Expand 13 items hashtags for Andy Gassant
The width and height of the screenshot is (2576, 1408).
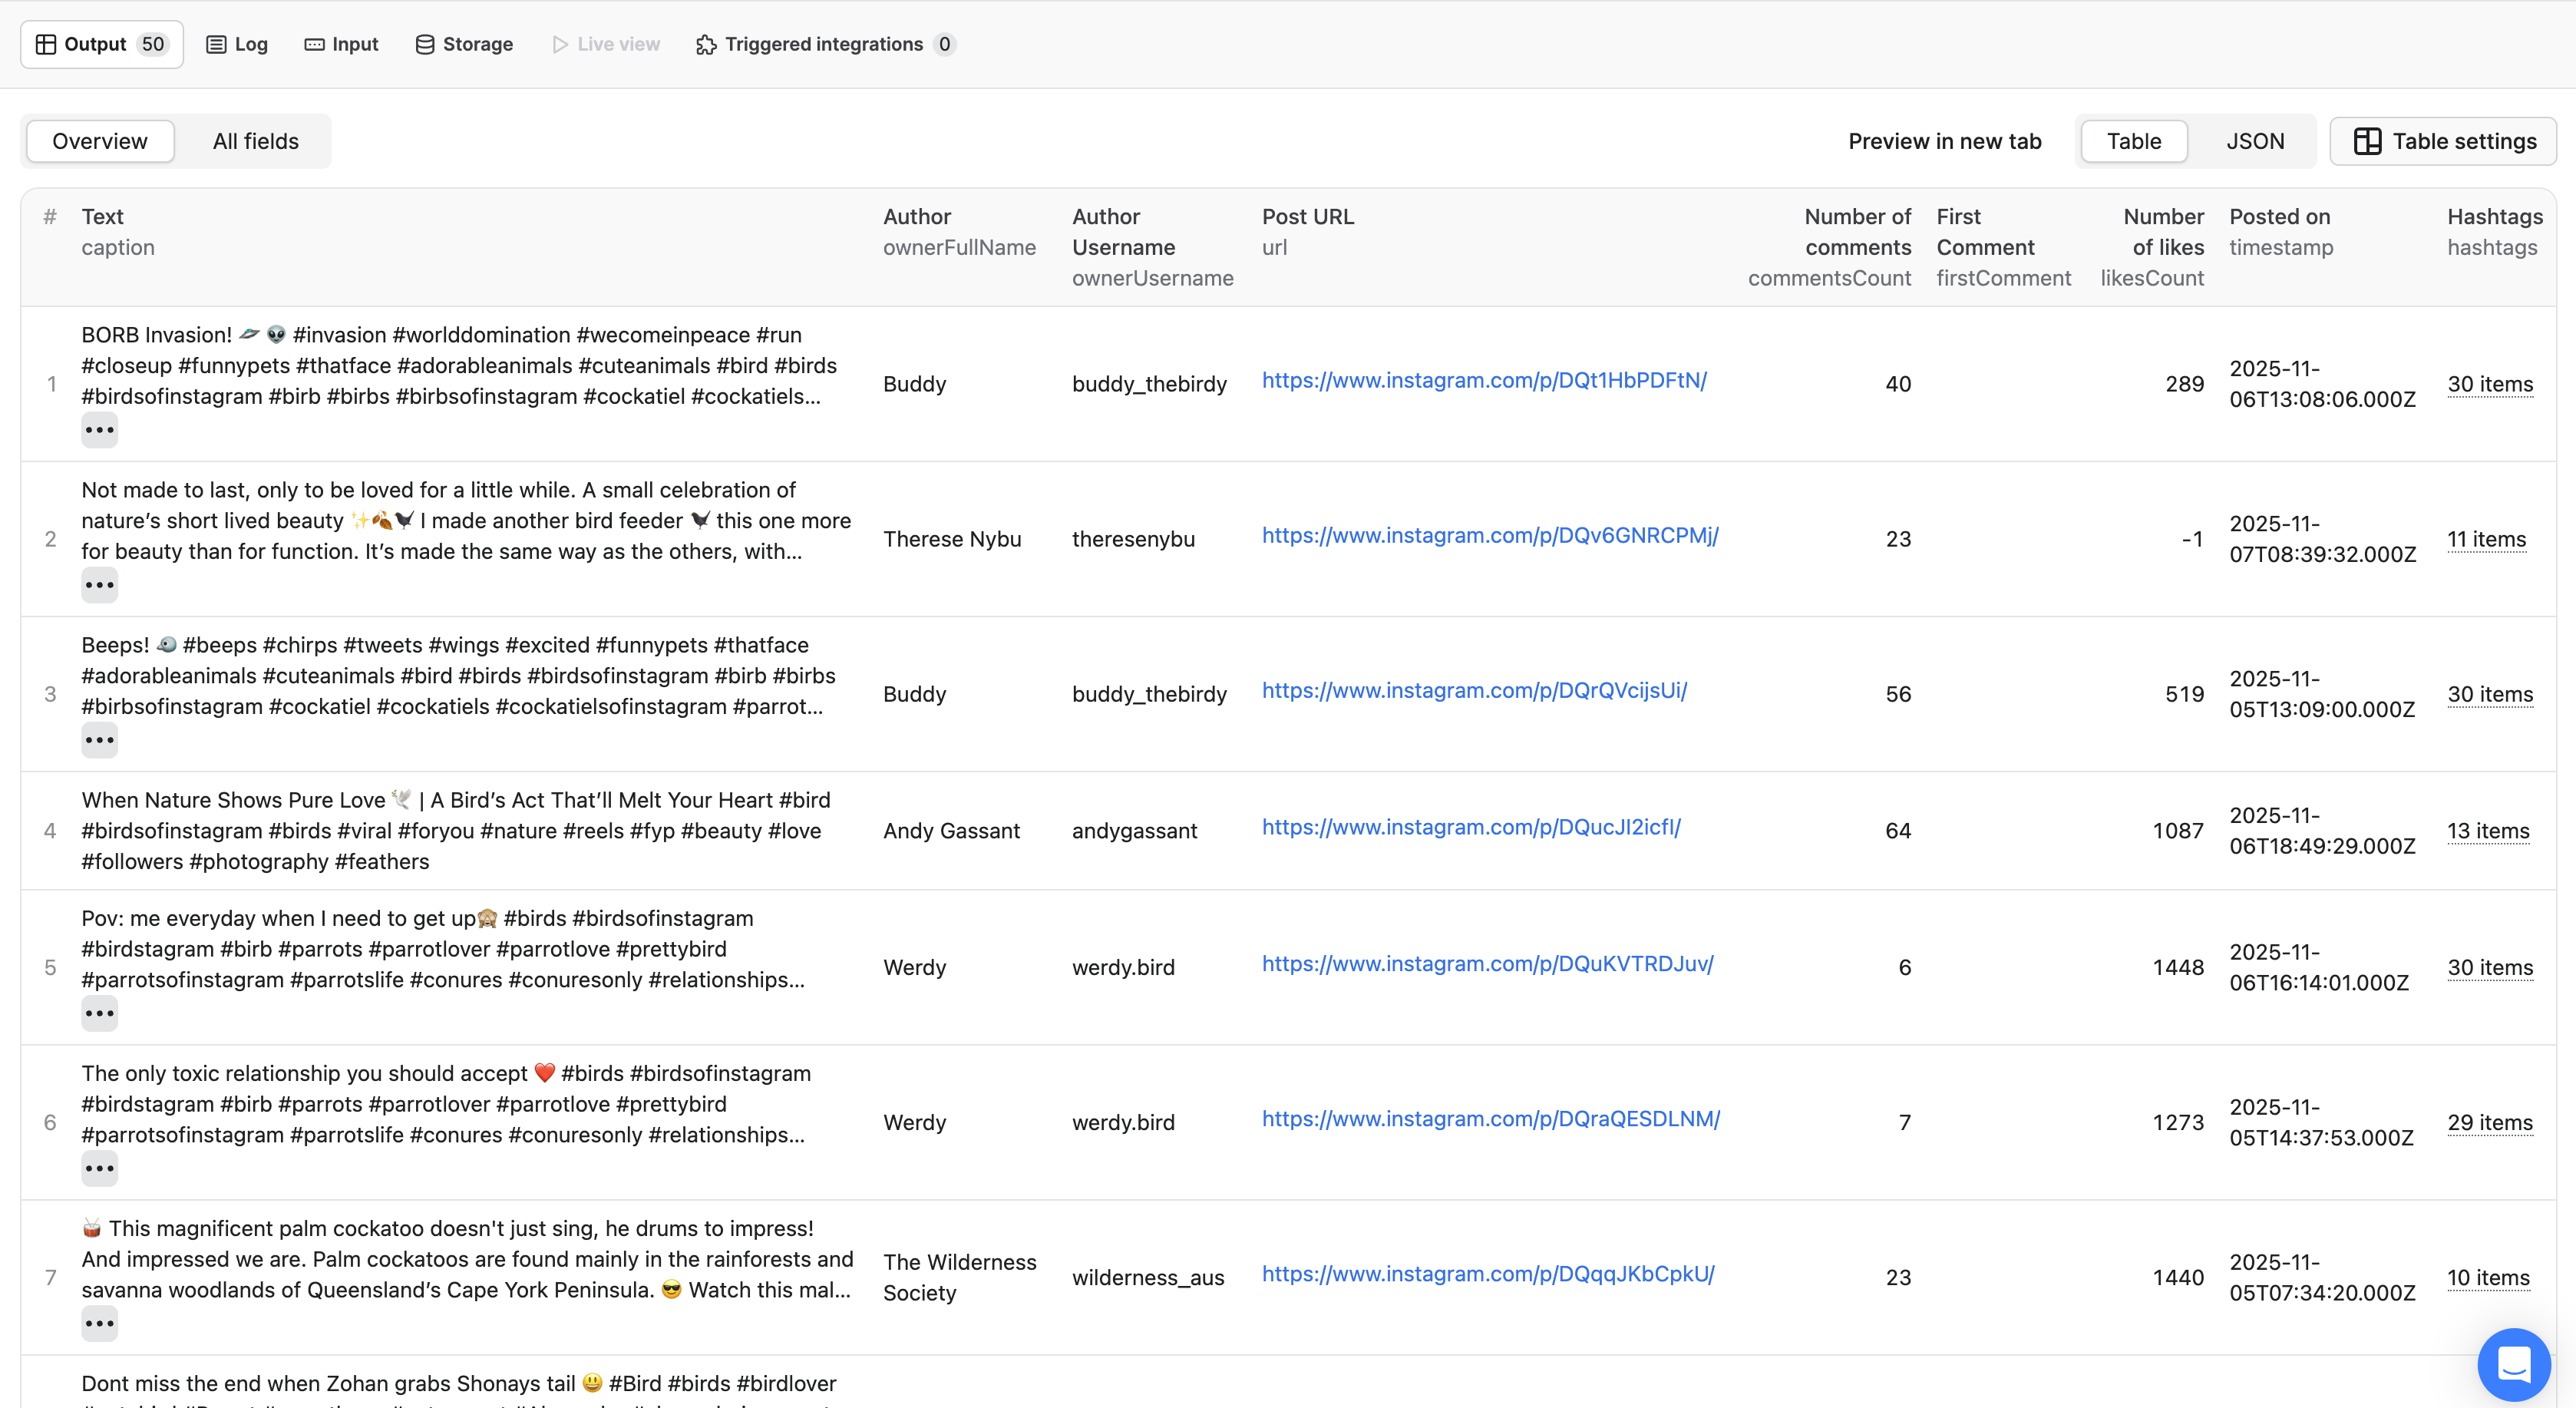click(x=2487, y=831)
